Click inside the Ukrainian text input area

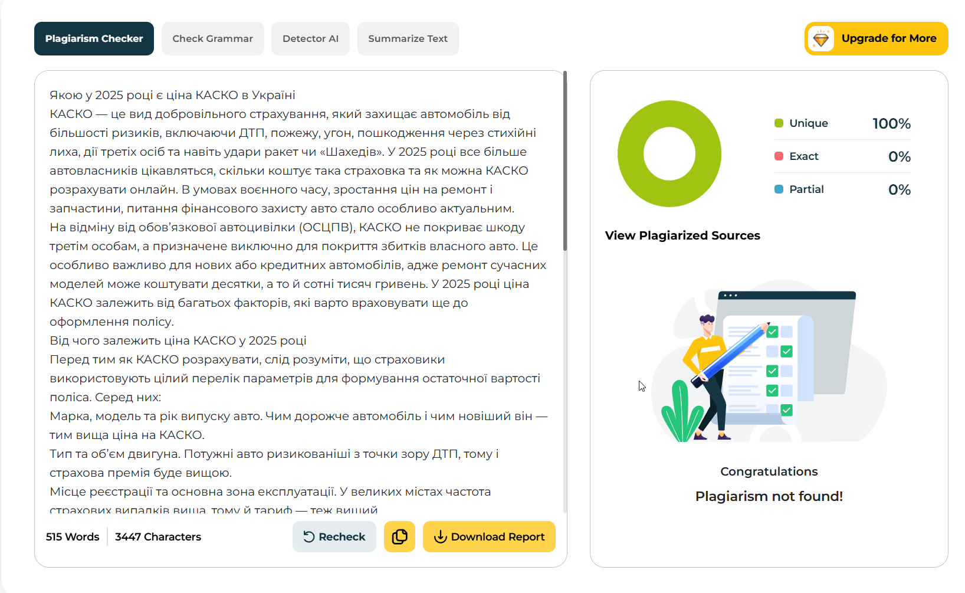click(x=298, y=295)
